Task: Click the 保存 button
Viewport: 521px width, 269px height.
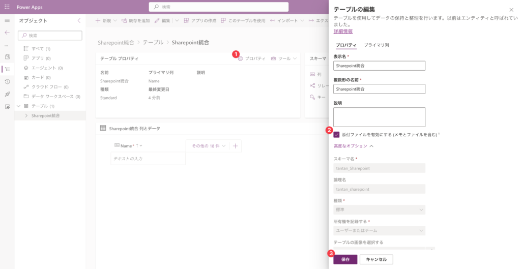Action: (345, 259)
